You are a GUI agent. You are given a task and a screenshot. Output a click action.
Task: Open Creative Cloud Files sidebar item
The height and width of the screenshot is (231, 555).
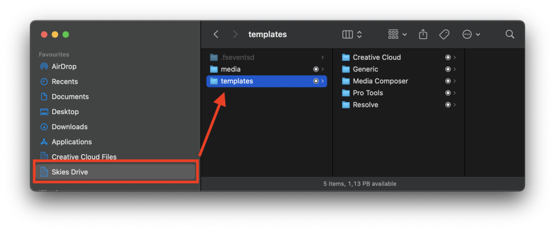[84, 157]
